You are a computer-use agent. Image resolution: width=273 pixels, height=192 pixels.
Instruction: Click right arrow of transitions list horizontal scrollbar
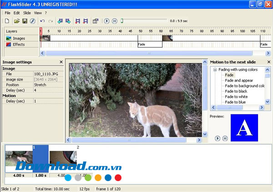(261, 108)
